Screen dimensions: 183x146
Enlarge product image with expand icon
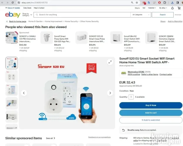110,62
